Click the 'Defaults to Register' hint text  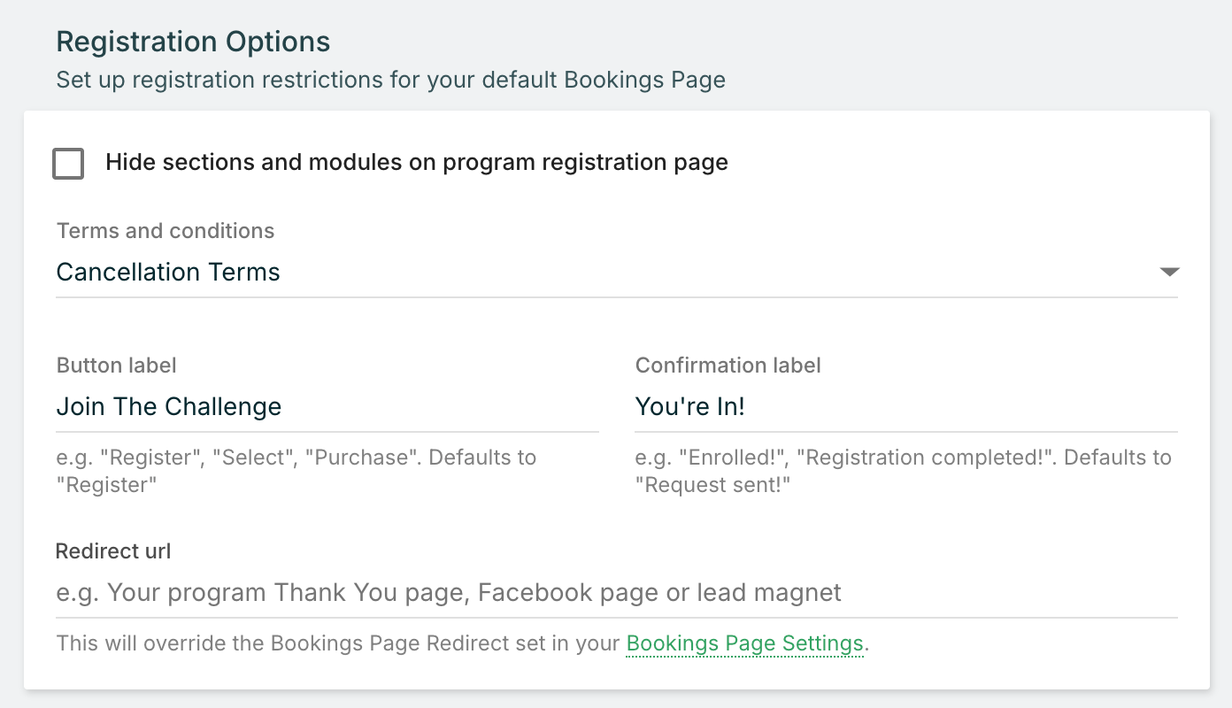296,471
